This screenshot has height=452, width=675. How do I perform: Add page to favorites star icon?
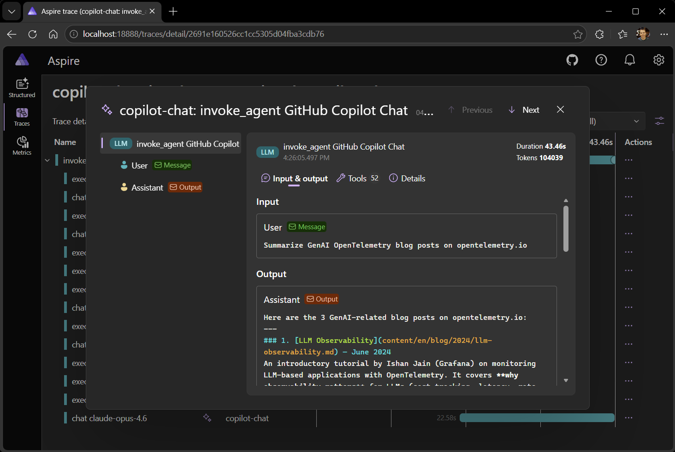click(578, 34)
